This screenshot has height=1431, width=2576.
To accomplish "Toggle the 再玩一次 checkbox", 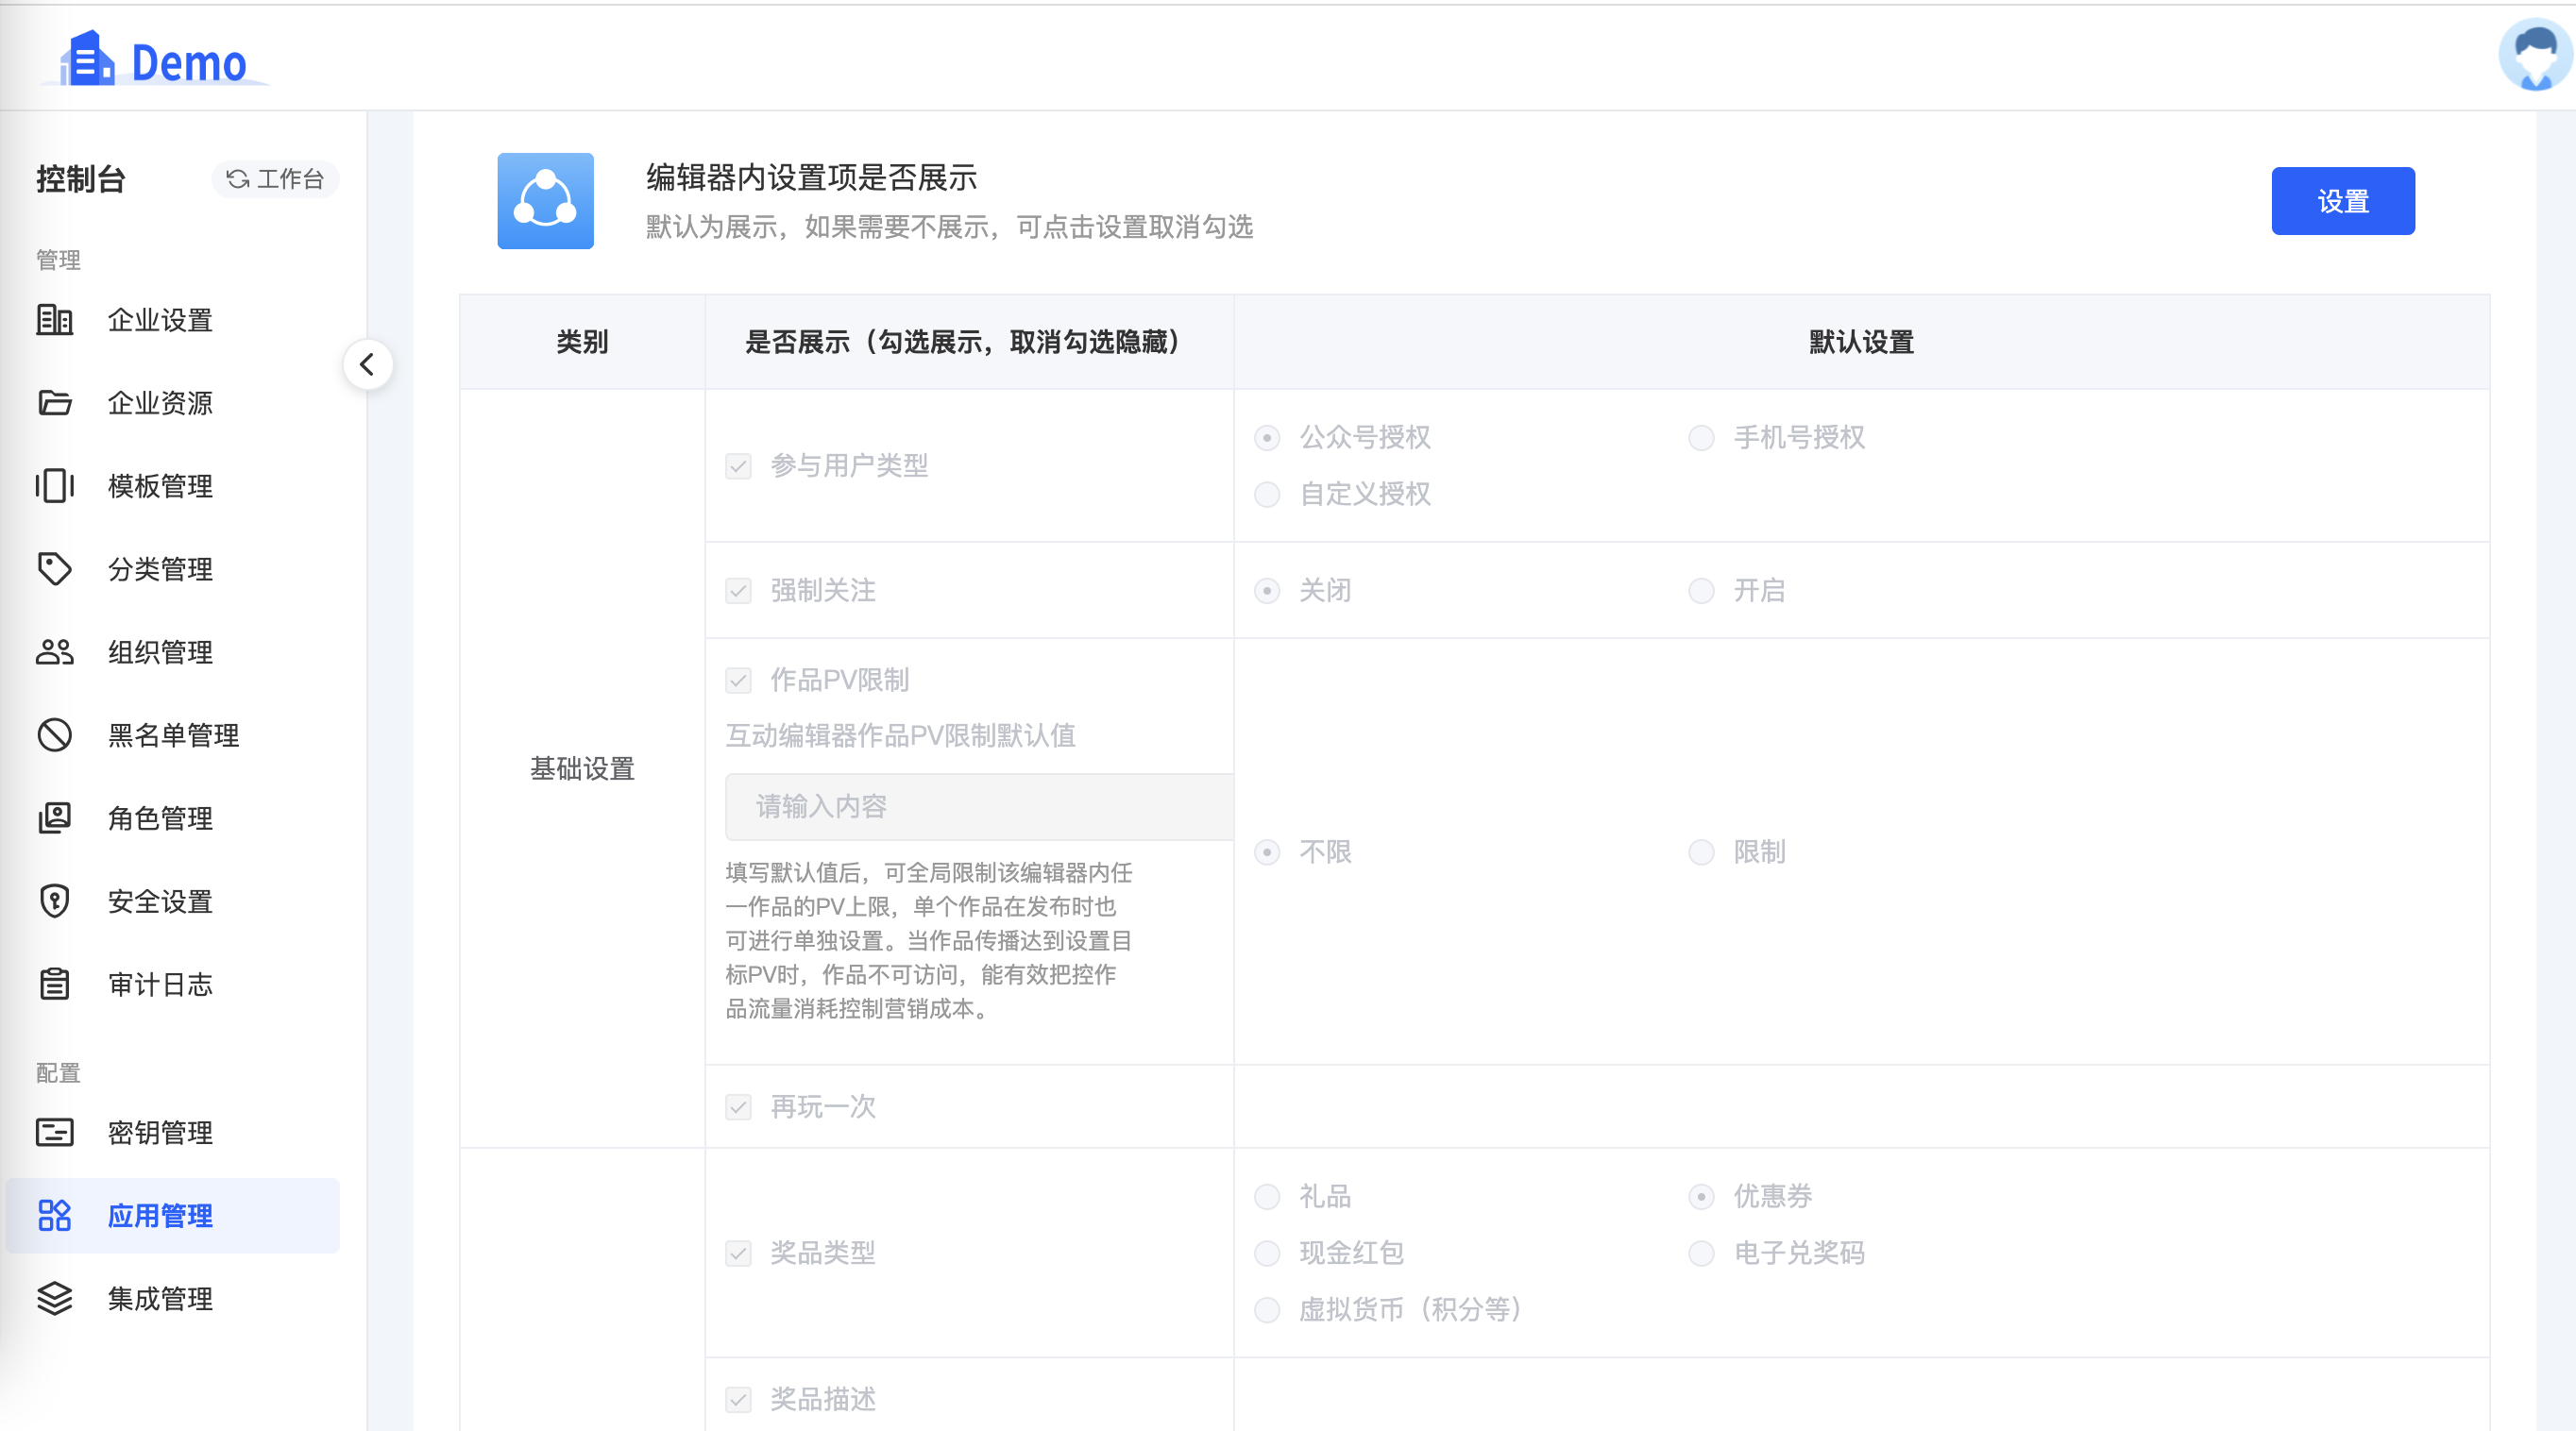I will [738, 1106].
